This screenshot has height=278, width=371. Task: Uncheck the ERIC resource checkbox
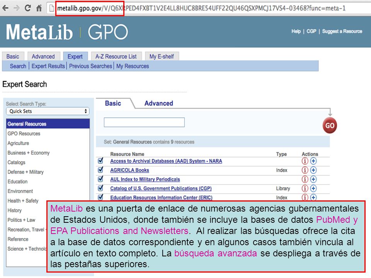pos(100,197)
